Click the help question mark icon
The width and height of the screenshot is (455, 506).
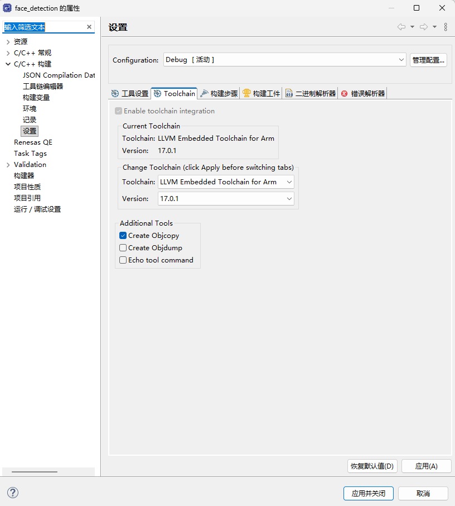[x=13, y=493]
